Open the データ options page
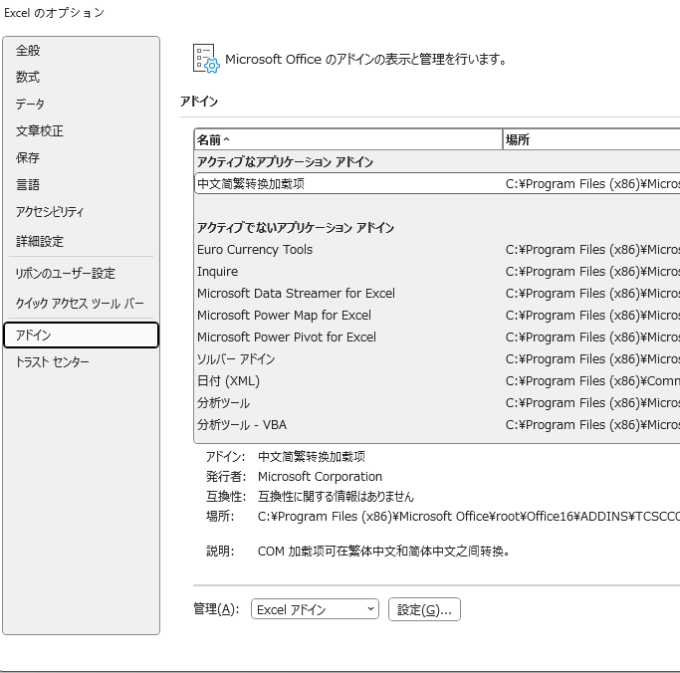 tap(30, 105)
